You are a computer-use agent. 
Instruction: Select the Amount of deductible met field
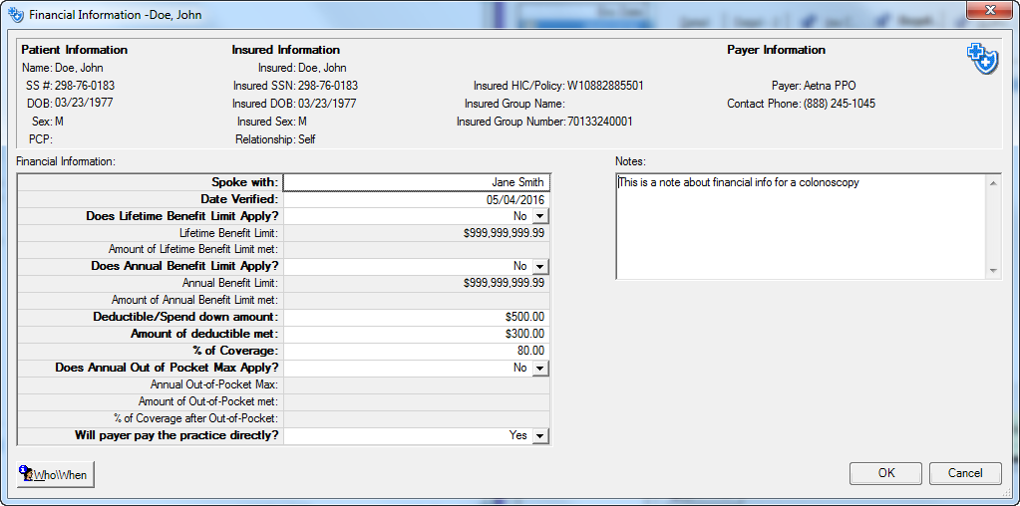click(x=417, y=334)
